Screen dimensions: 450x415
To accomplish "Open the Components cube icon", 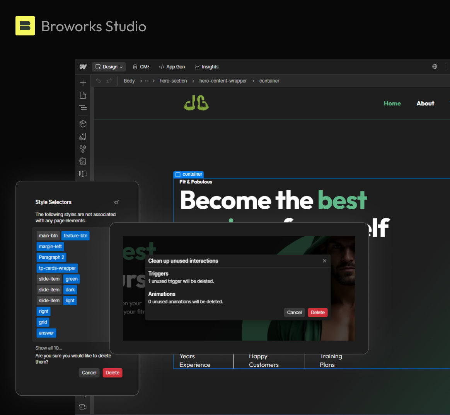I will (x=83, y=124).
